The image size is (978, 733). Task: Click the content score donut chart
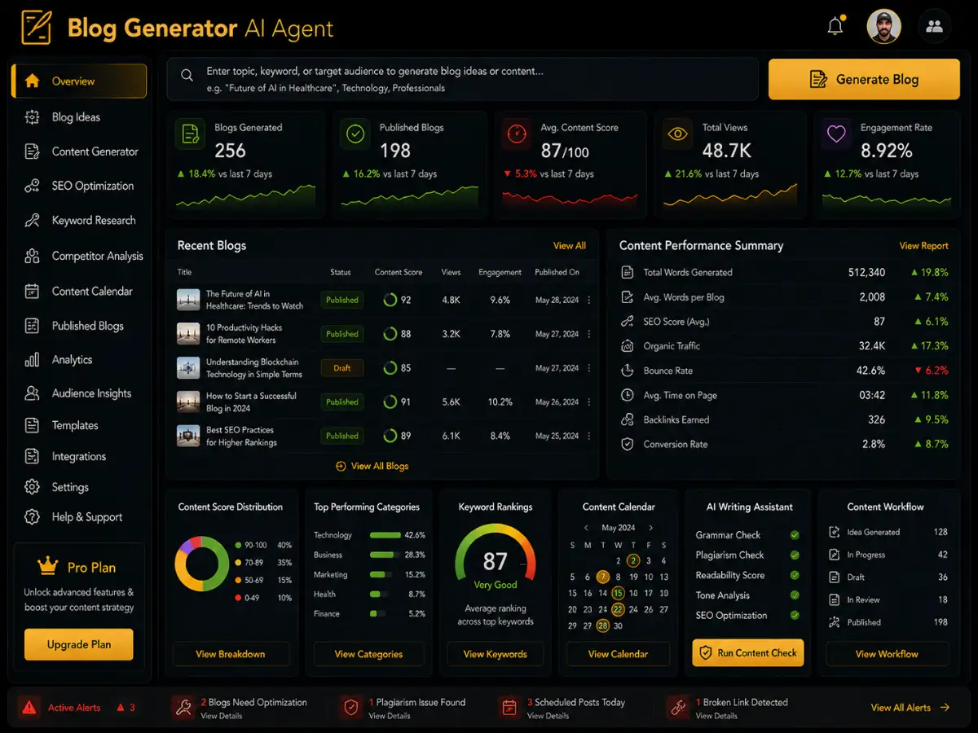pyautogui.click(x=201, y=564)
